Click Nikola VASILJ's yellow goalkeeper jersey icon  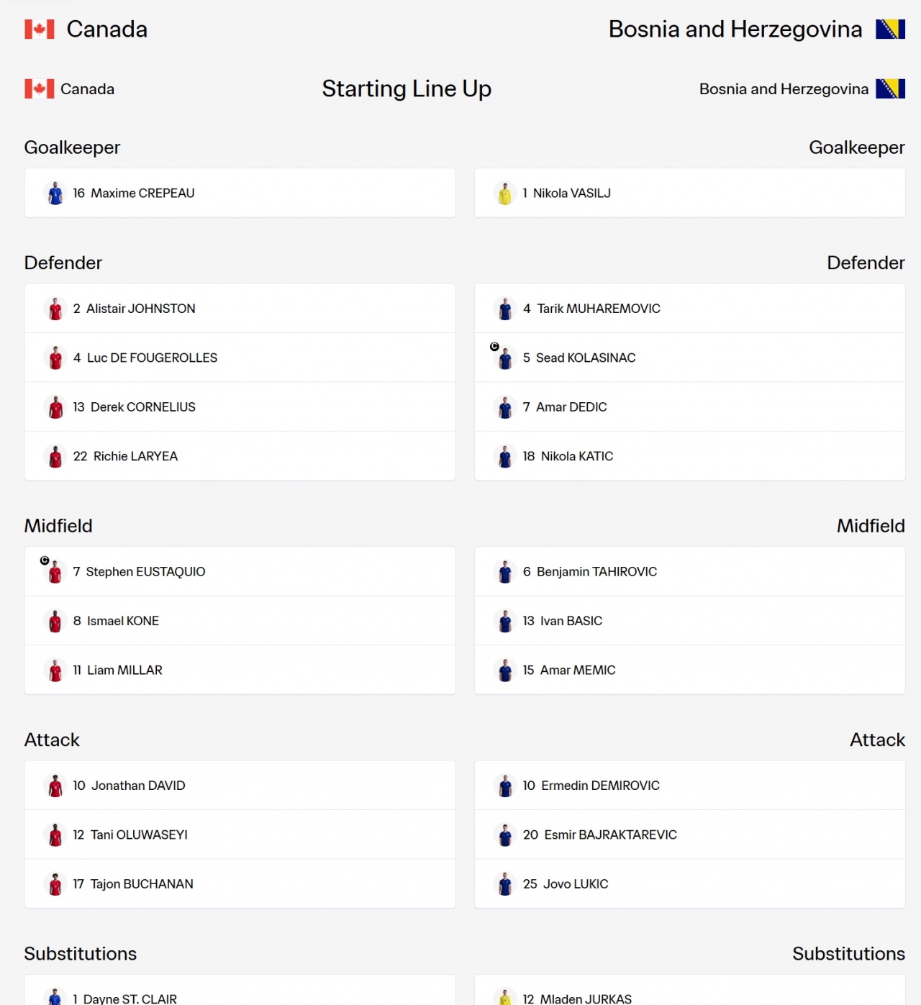tap(505, 194)
